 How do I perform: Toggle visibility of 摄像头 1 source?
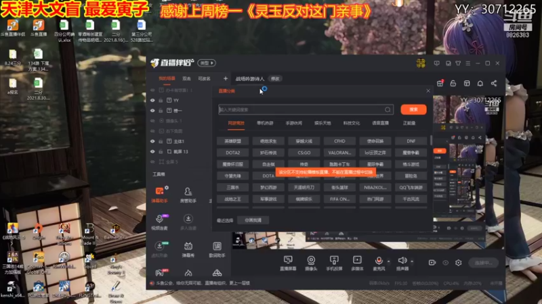point(152,121)
